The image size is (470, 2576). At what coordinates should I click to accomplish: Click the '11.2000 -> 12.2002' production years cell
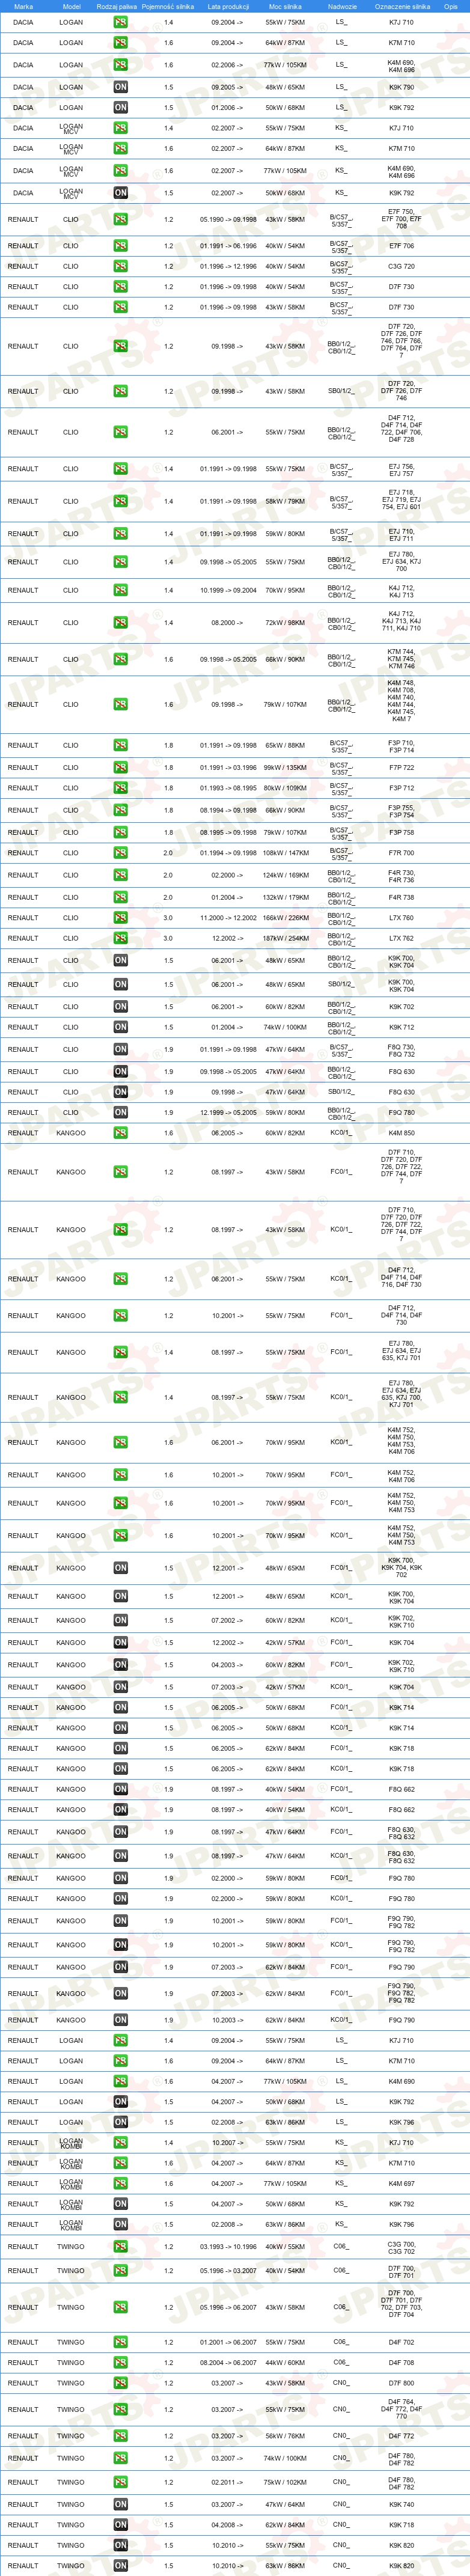coord(228,917)
